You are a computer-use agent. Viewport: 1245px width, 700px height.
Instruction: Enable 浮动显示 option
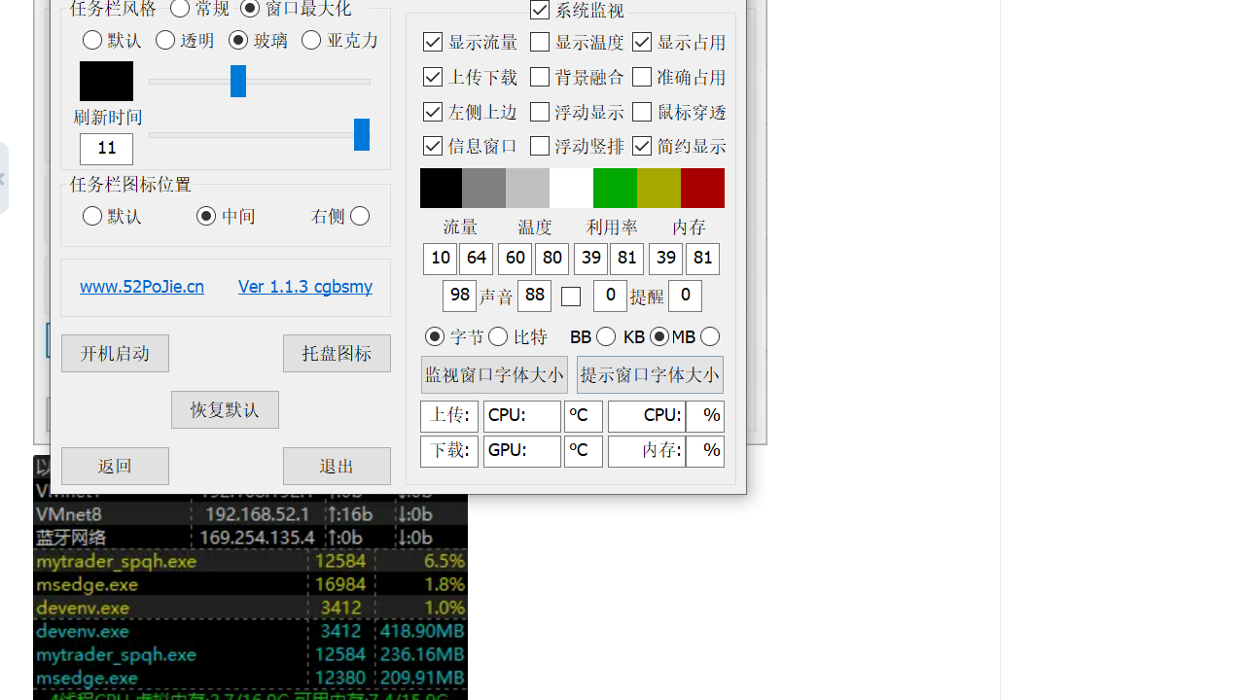click(540, 112)
